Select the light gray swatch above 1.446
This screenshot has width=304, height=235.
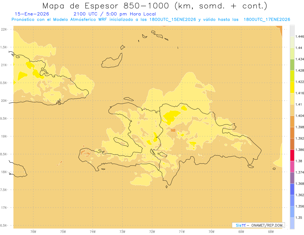(292, 31)
